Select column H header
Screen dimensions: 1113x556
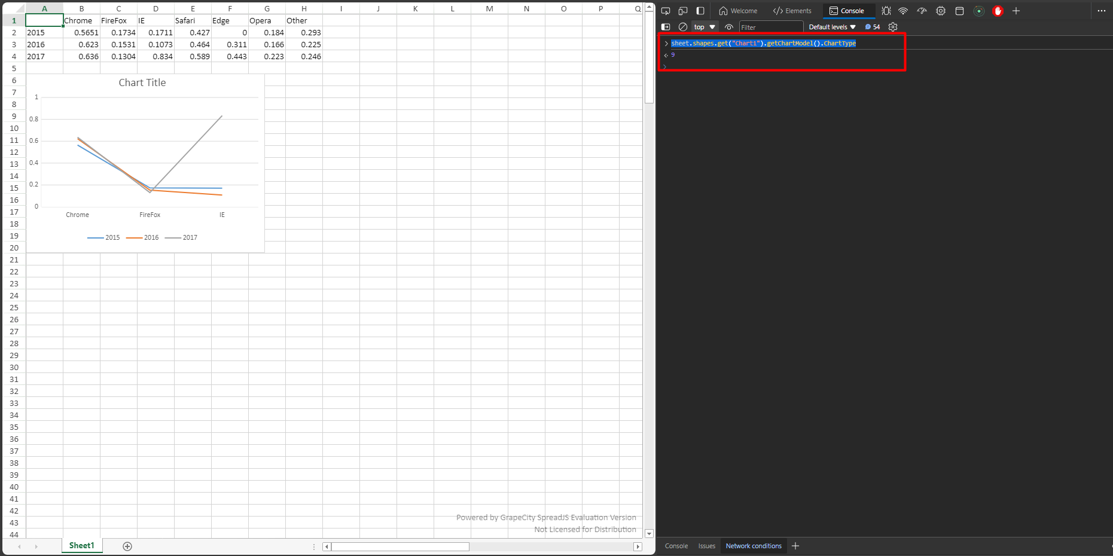point(304,8)
